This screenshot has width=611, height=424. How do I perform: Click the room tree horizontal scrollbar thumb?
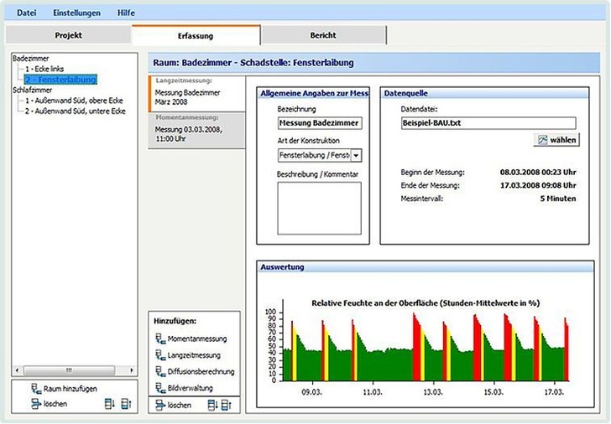pos(70,370)
